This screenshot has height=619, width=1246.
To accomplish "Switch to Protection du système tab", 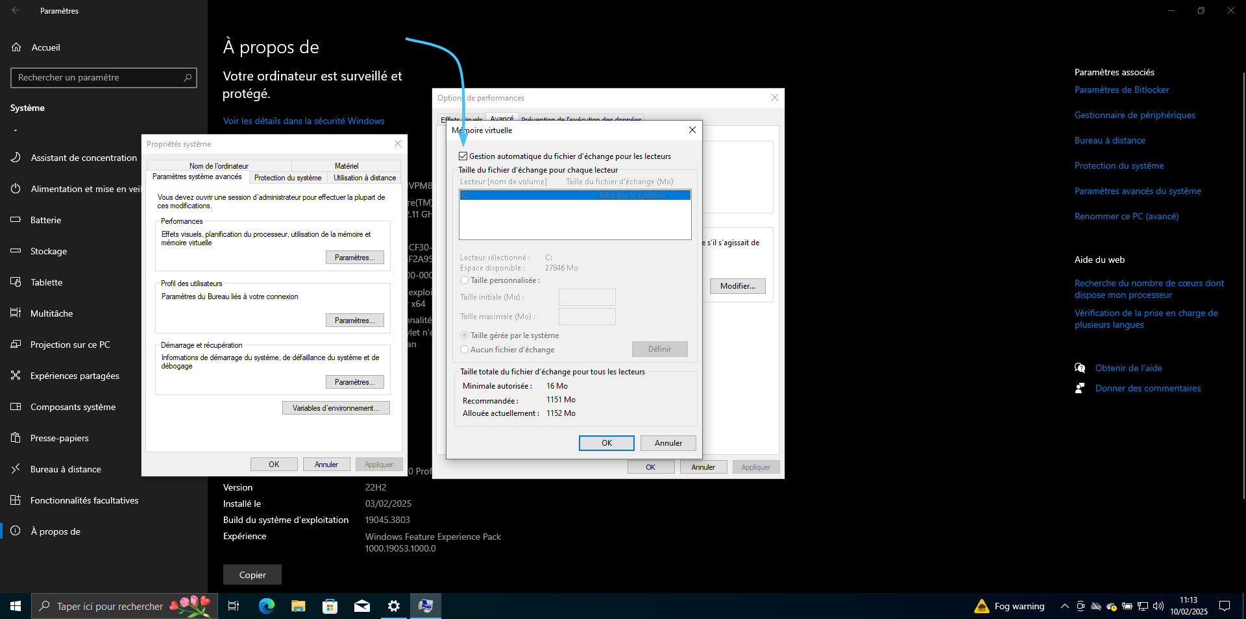I will (287, 178).
